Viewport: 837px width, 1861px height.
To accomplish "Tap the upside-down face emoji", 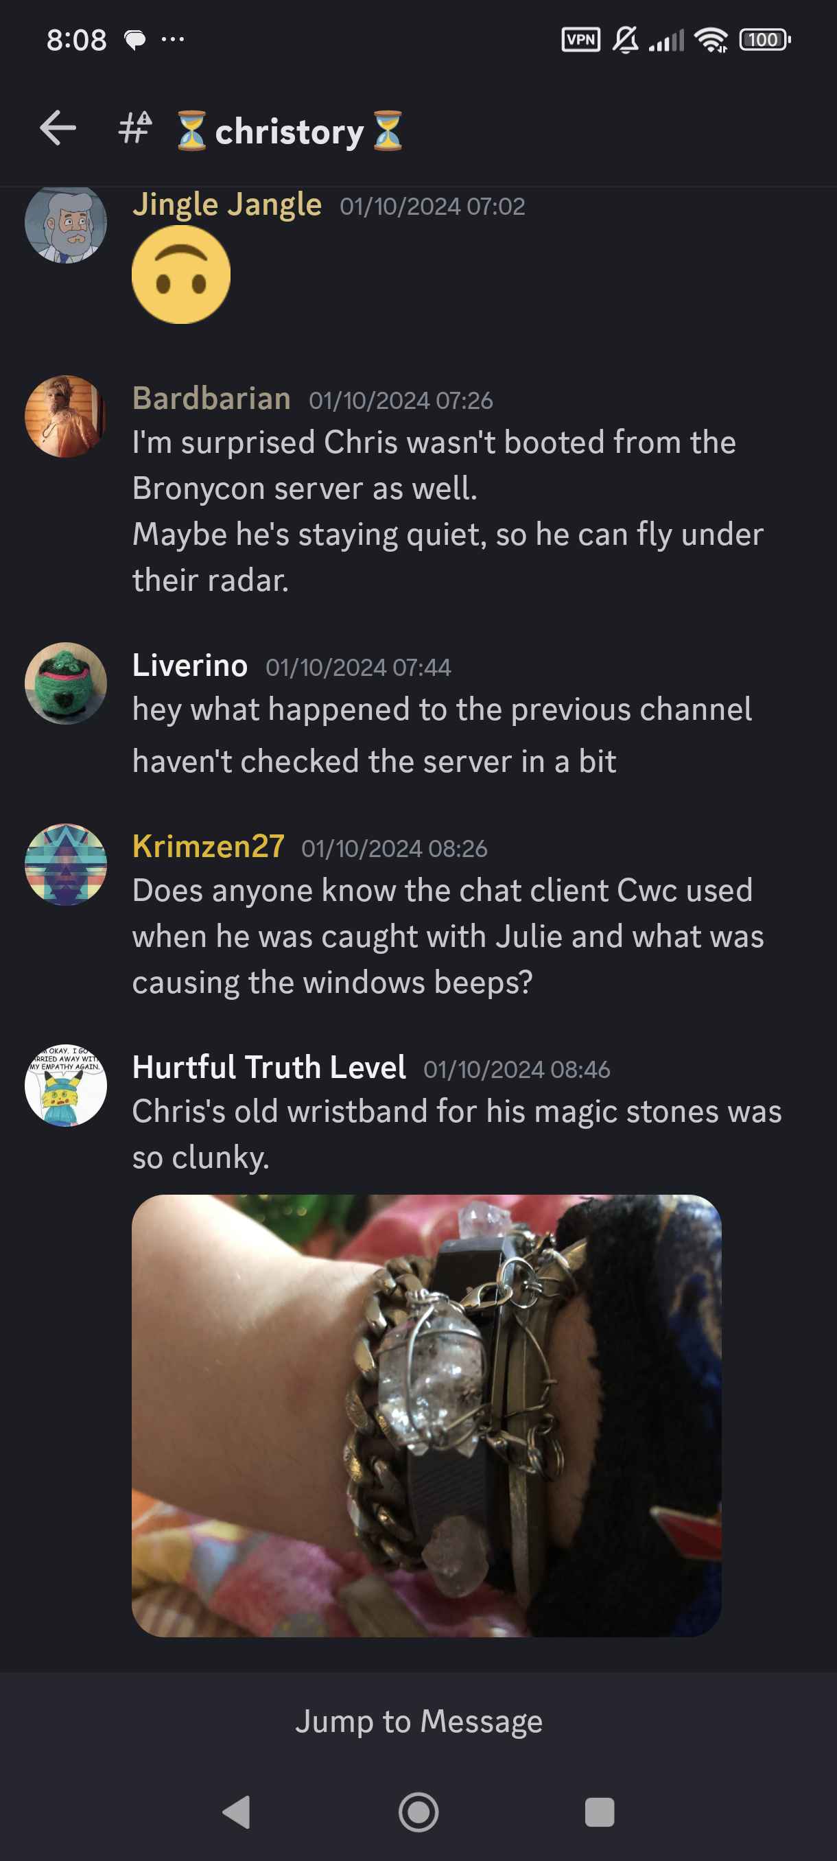I will pos(181,275).
